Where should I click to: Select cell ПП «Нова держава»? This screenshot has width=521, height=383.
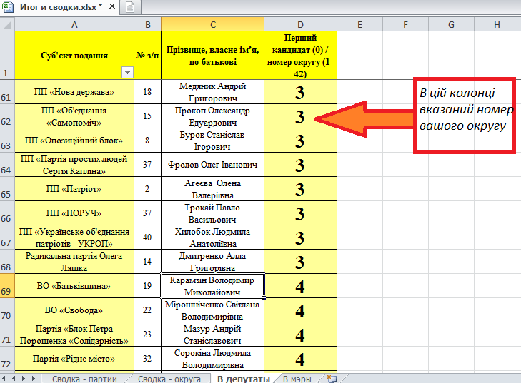coord(74,92)
